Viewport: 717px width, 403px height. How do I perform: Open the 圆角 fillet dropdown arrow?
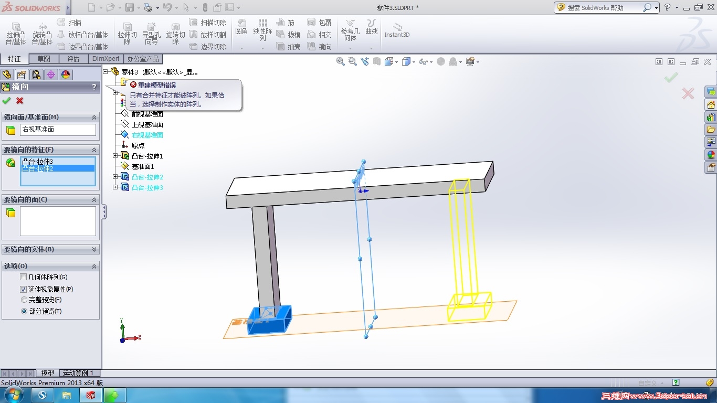point(241,48)
